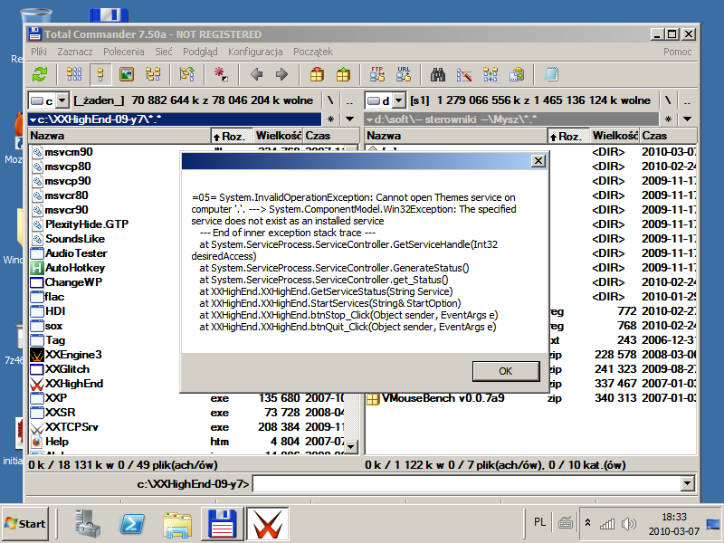Viewport: 724px width, 543px height.
Task: Toggle the full details view button
Action: click(x=100, y=74)
